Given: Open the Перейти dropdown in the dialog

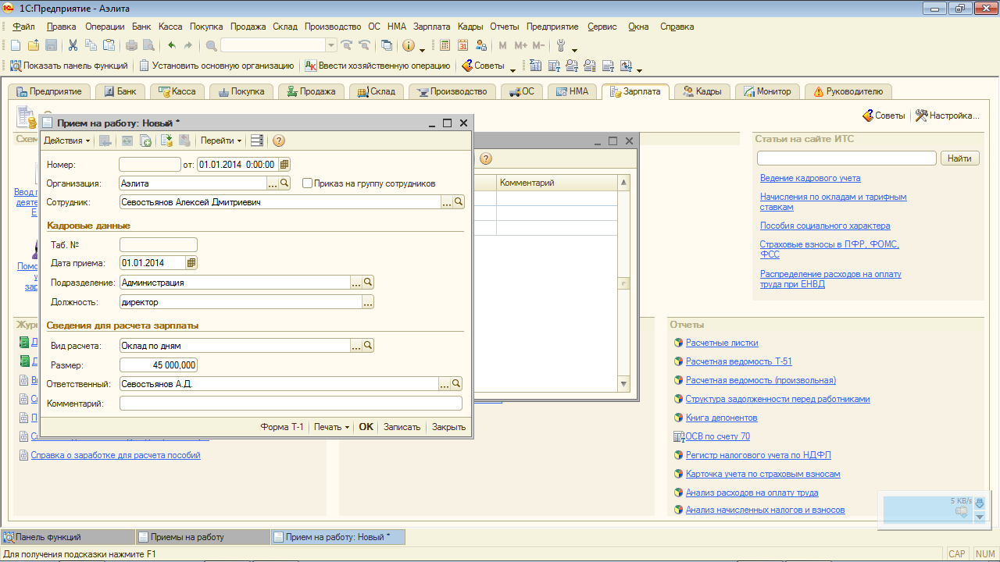Looking at the screenshot, I should (x=221, y=140).
